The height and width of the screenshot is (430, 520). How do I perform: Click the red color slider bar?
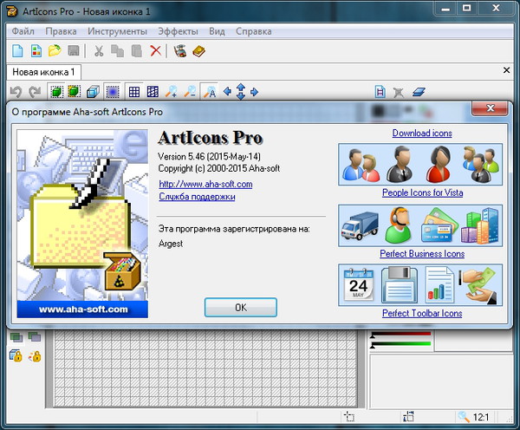400,334
